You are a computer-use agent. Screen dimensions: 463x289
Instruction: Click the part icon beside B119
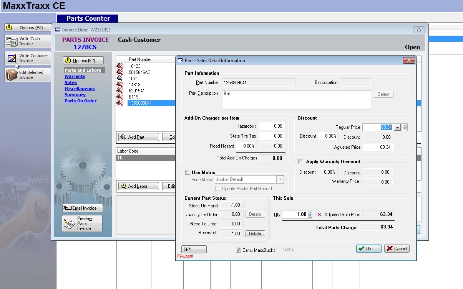(x=120, y=97)
